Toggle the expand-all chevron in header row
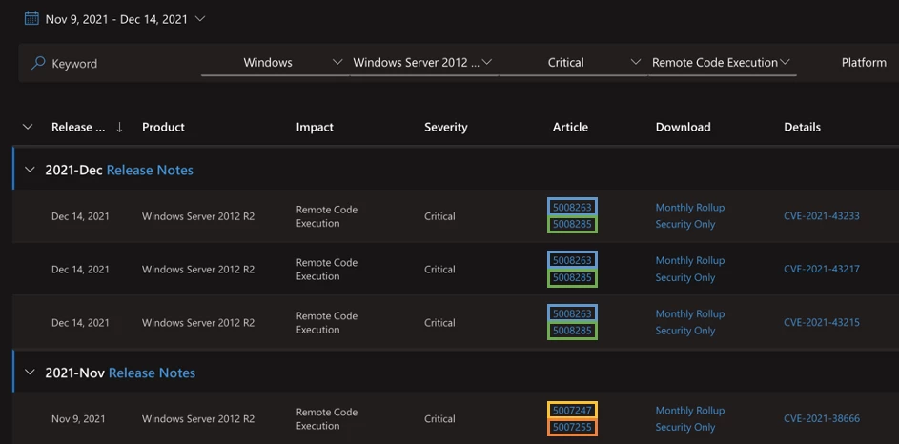 (x=27, y=127)
